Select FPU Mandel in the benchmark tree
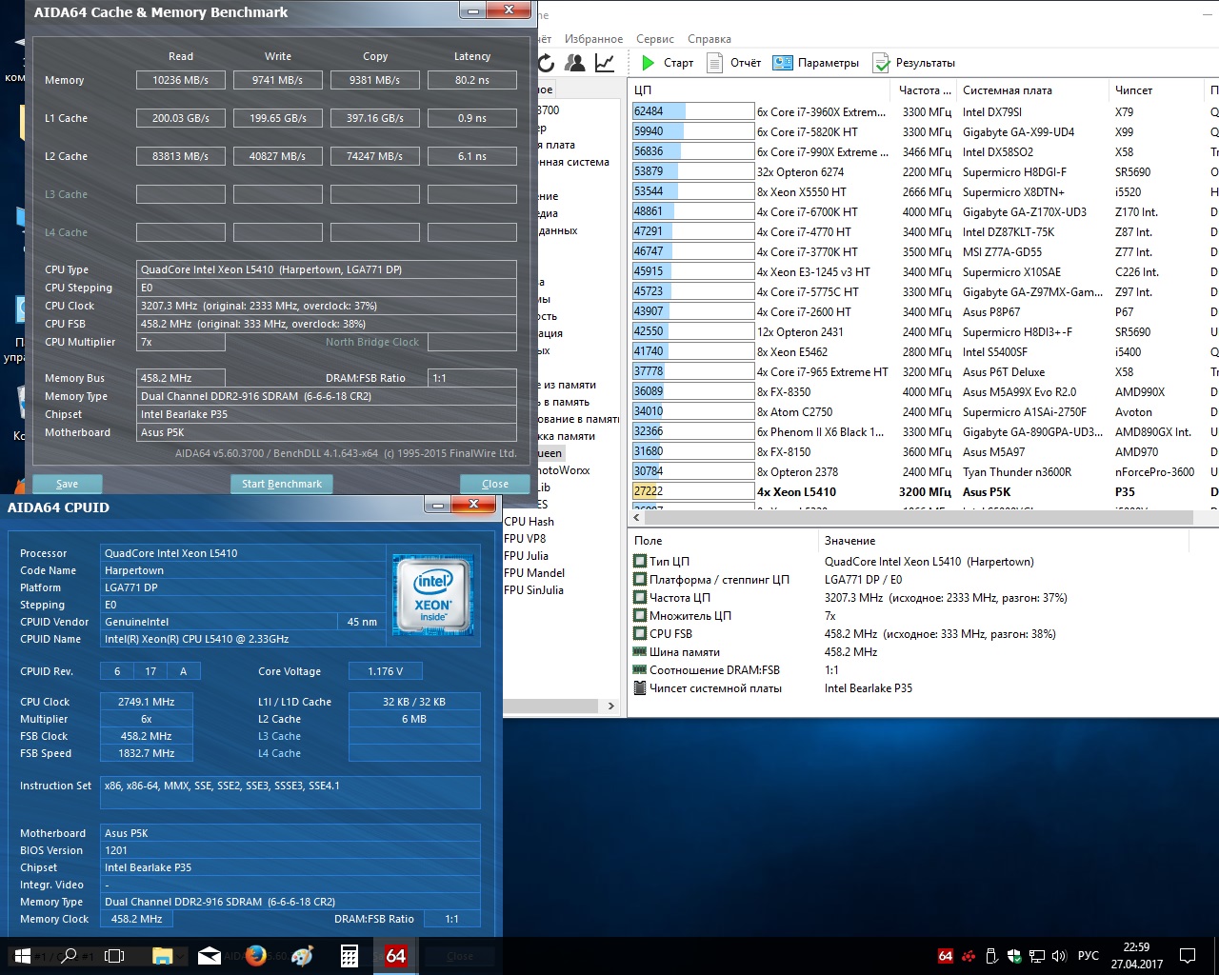The height and width of the screenshot is (975, 1219). click(533, 573)
